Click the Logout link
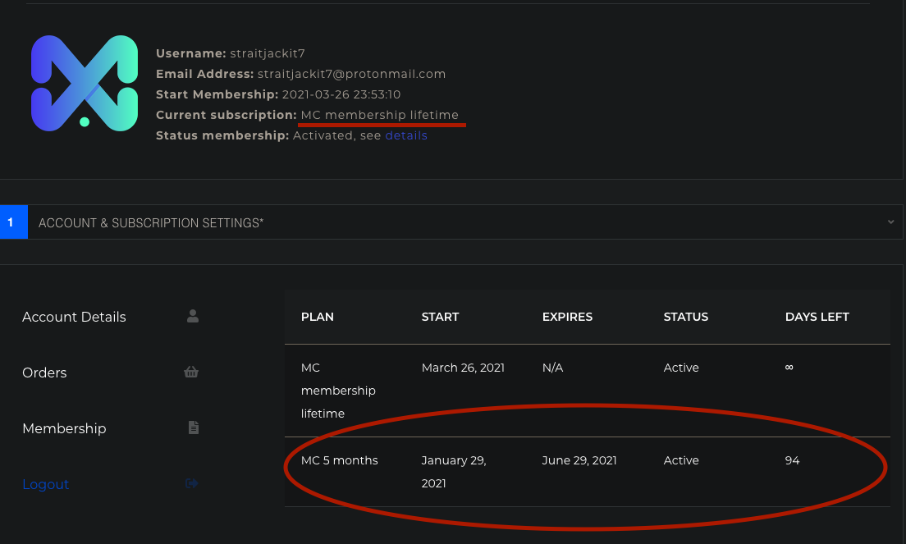This screenshot has width=906, height=544. (x=46, y=484)
